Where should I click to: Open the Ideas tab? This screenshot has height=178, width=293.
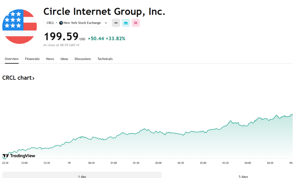point(64,59)
